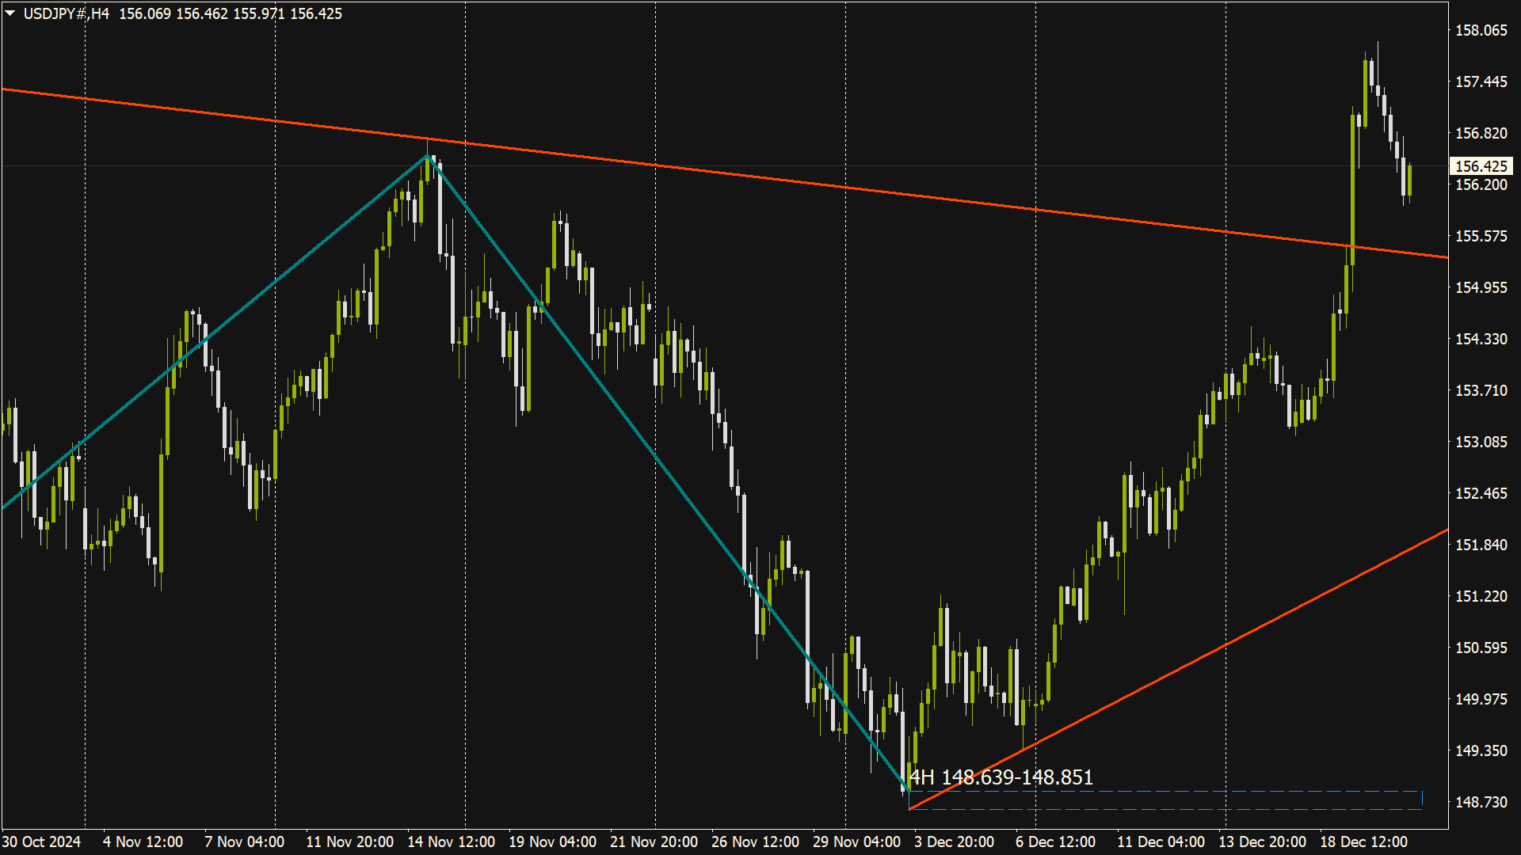Select the 152.465 price axis label
Screen dimensions: 1521x855
pos(1481,493)
